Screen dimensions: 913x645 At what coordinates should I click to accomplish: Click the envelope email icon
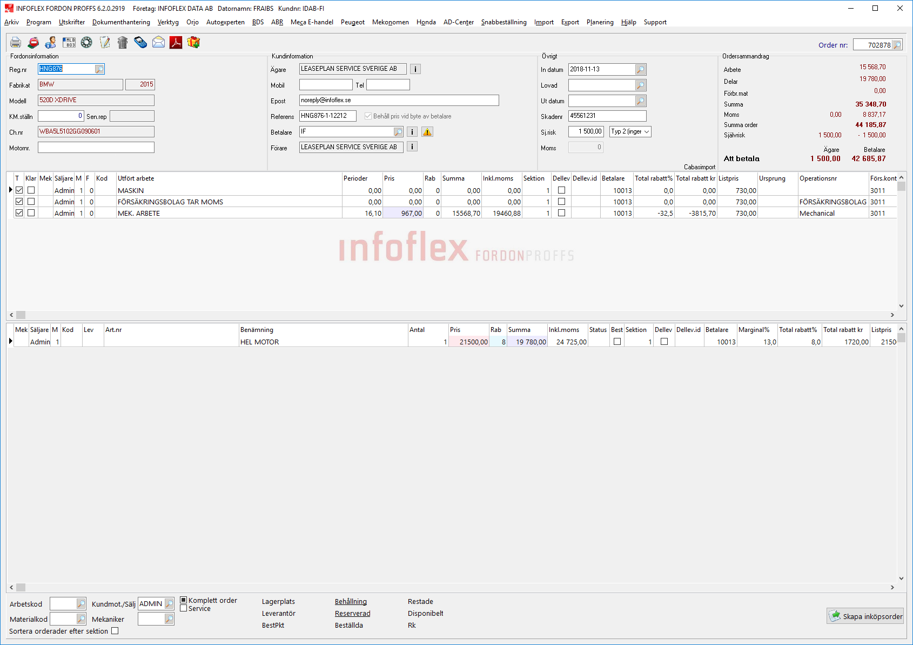pos(158,42)
